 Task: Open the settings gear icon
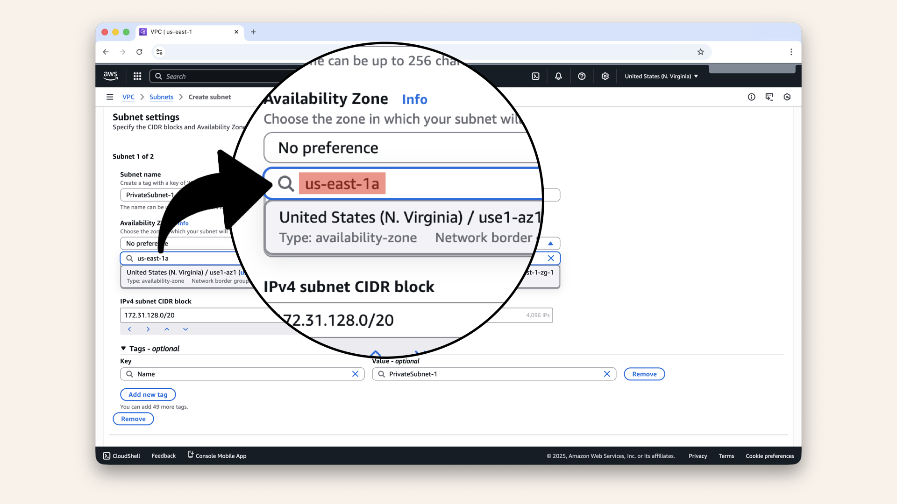pyautogui.click(x=605, y=76)
